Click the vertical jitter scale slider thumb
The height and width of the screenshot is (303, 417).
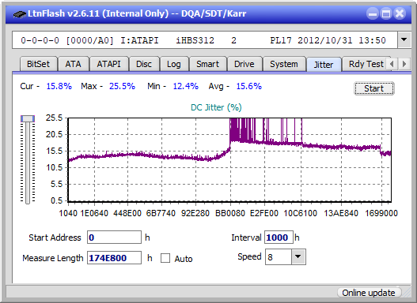click(x=28, y=118)
